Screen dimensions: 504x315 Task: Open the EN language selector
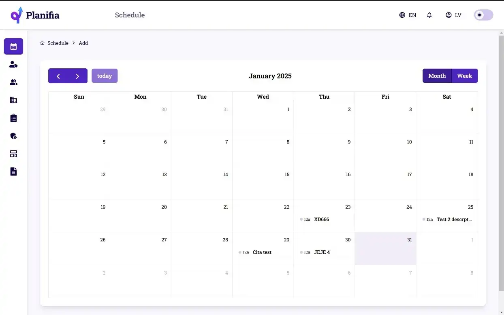point(408,15)
